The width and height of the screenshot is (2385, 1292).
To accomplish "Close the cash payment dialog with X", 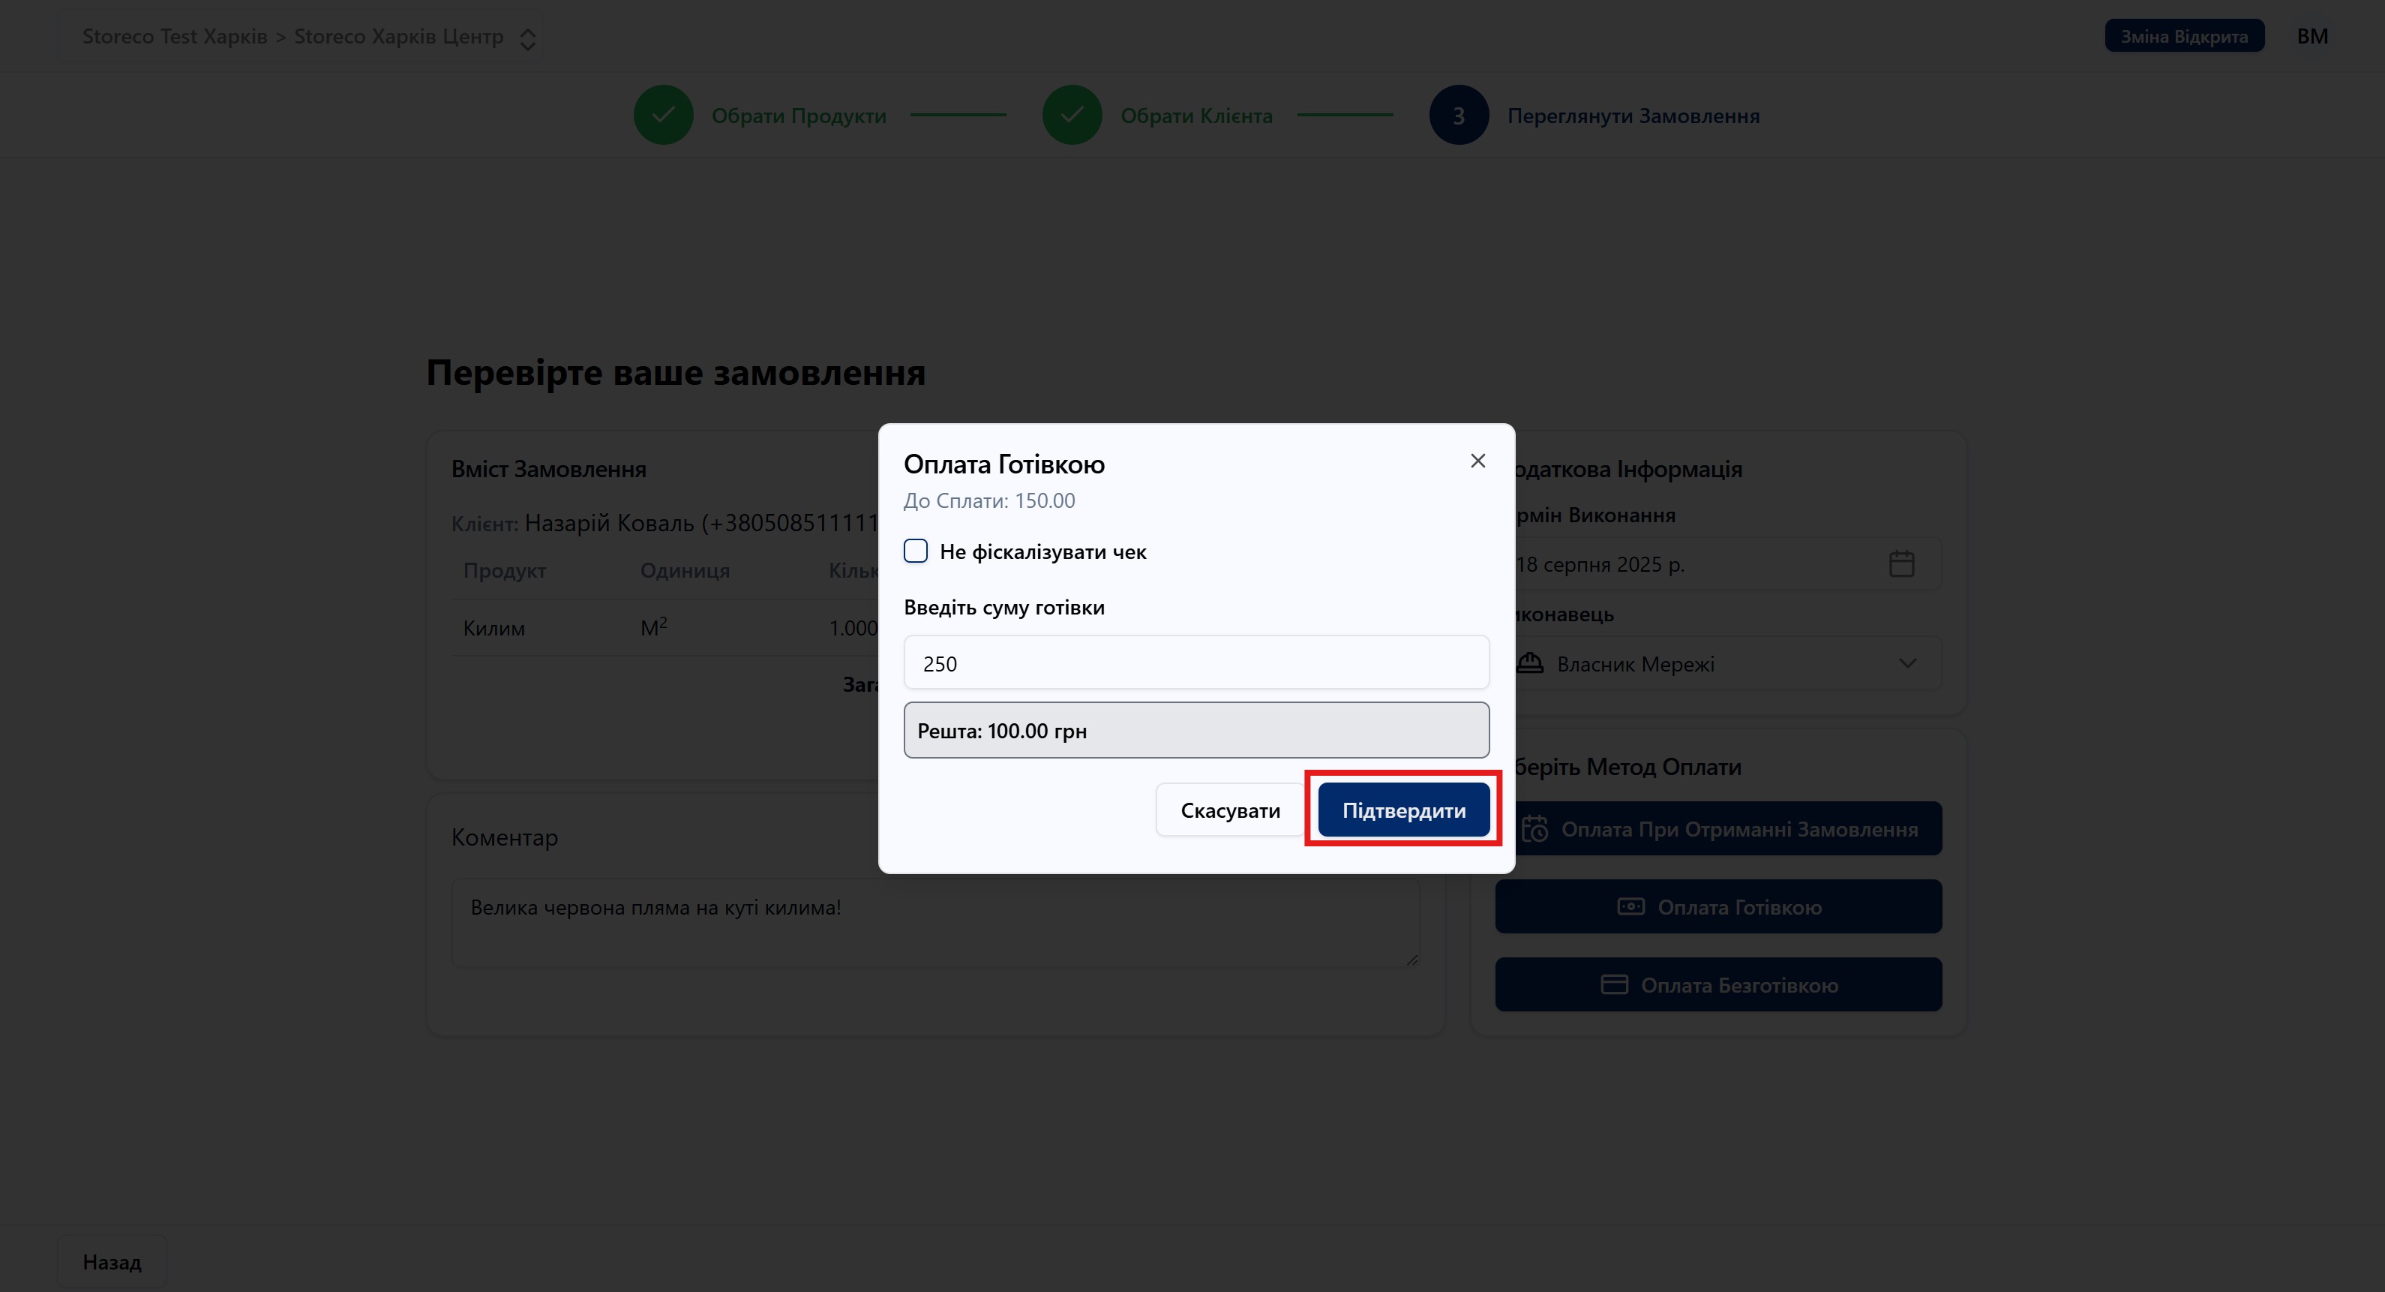I will click(1477, 461).
